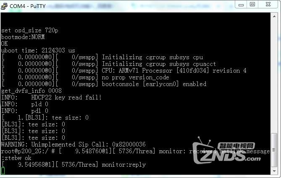Click the green terminal cursor block
Image resolution: width=281 pixels, height=178 pixels.
(x=3, y=171)
